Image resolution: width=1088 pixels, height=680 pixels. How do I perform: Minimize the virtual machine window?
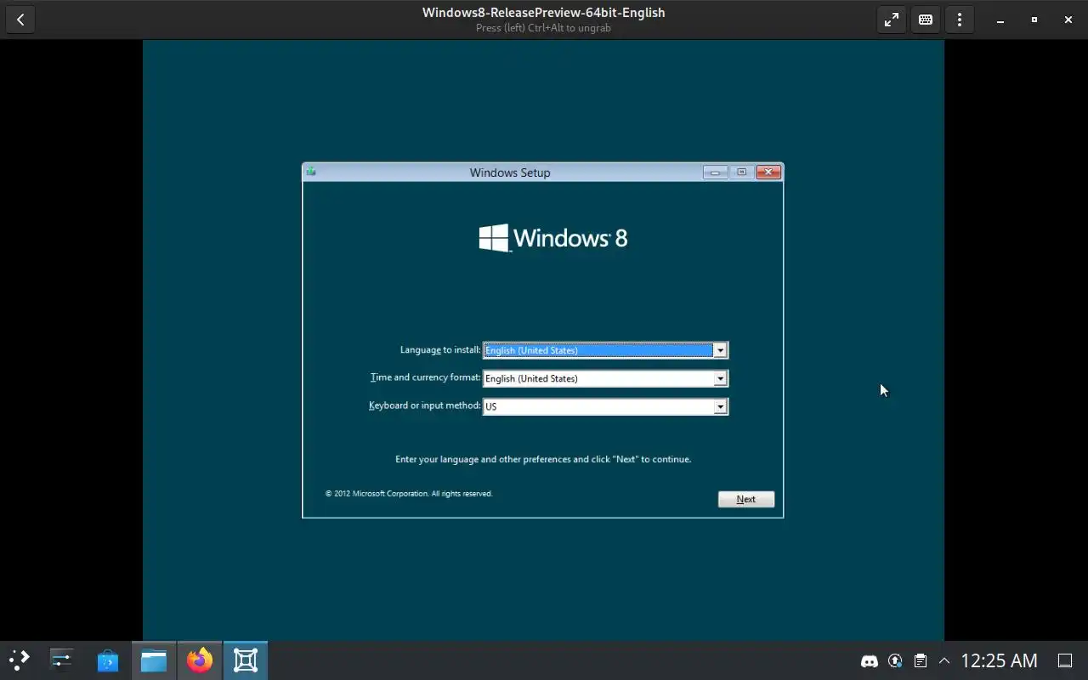point(1000,20)
